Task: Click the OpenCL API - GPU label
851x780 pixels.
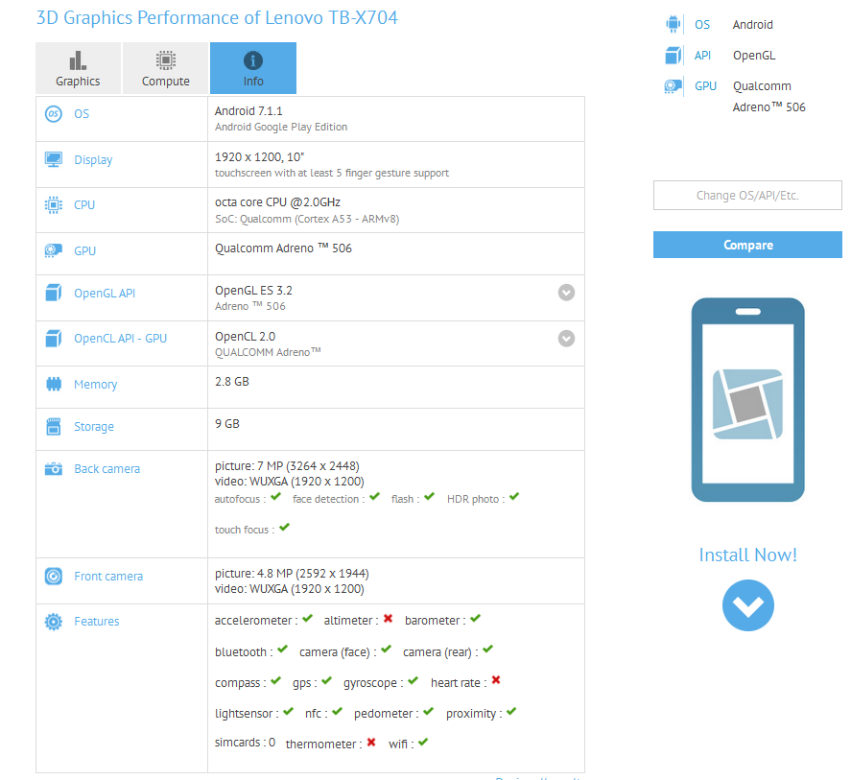Action: click(x=121, y=338)
